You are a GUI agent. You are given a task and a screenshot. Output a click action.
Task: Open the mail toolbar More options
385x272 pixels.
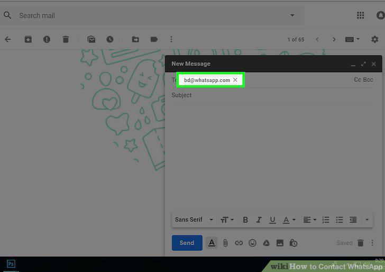click(x=171, y=39)
